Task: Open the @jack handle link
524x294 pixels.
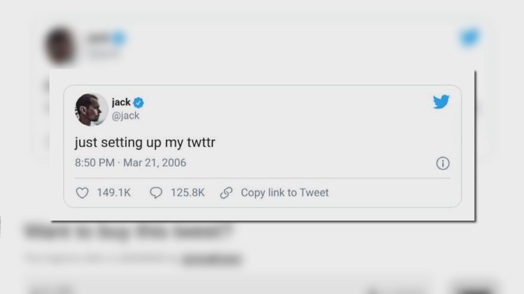Action: click(x=126, y=116)
